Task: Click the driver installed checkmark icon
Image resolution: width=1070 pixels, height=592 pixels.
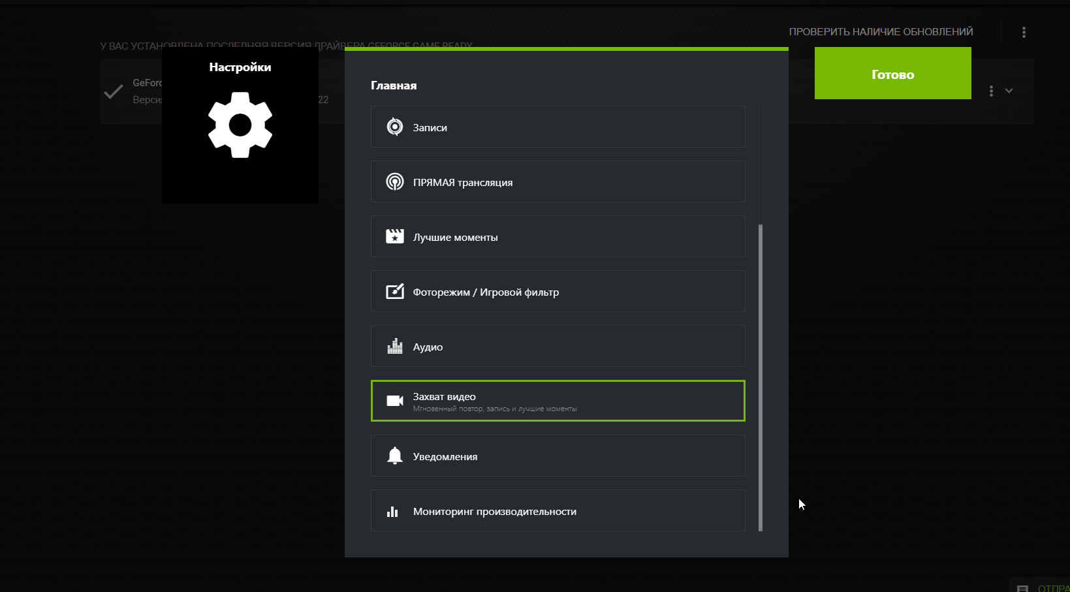Action: tap(114, 91)
